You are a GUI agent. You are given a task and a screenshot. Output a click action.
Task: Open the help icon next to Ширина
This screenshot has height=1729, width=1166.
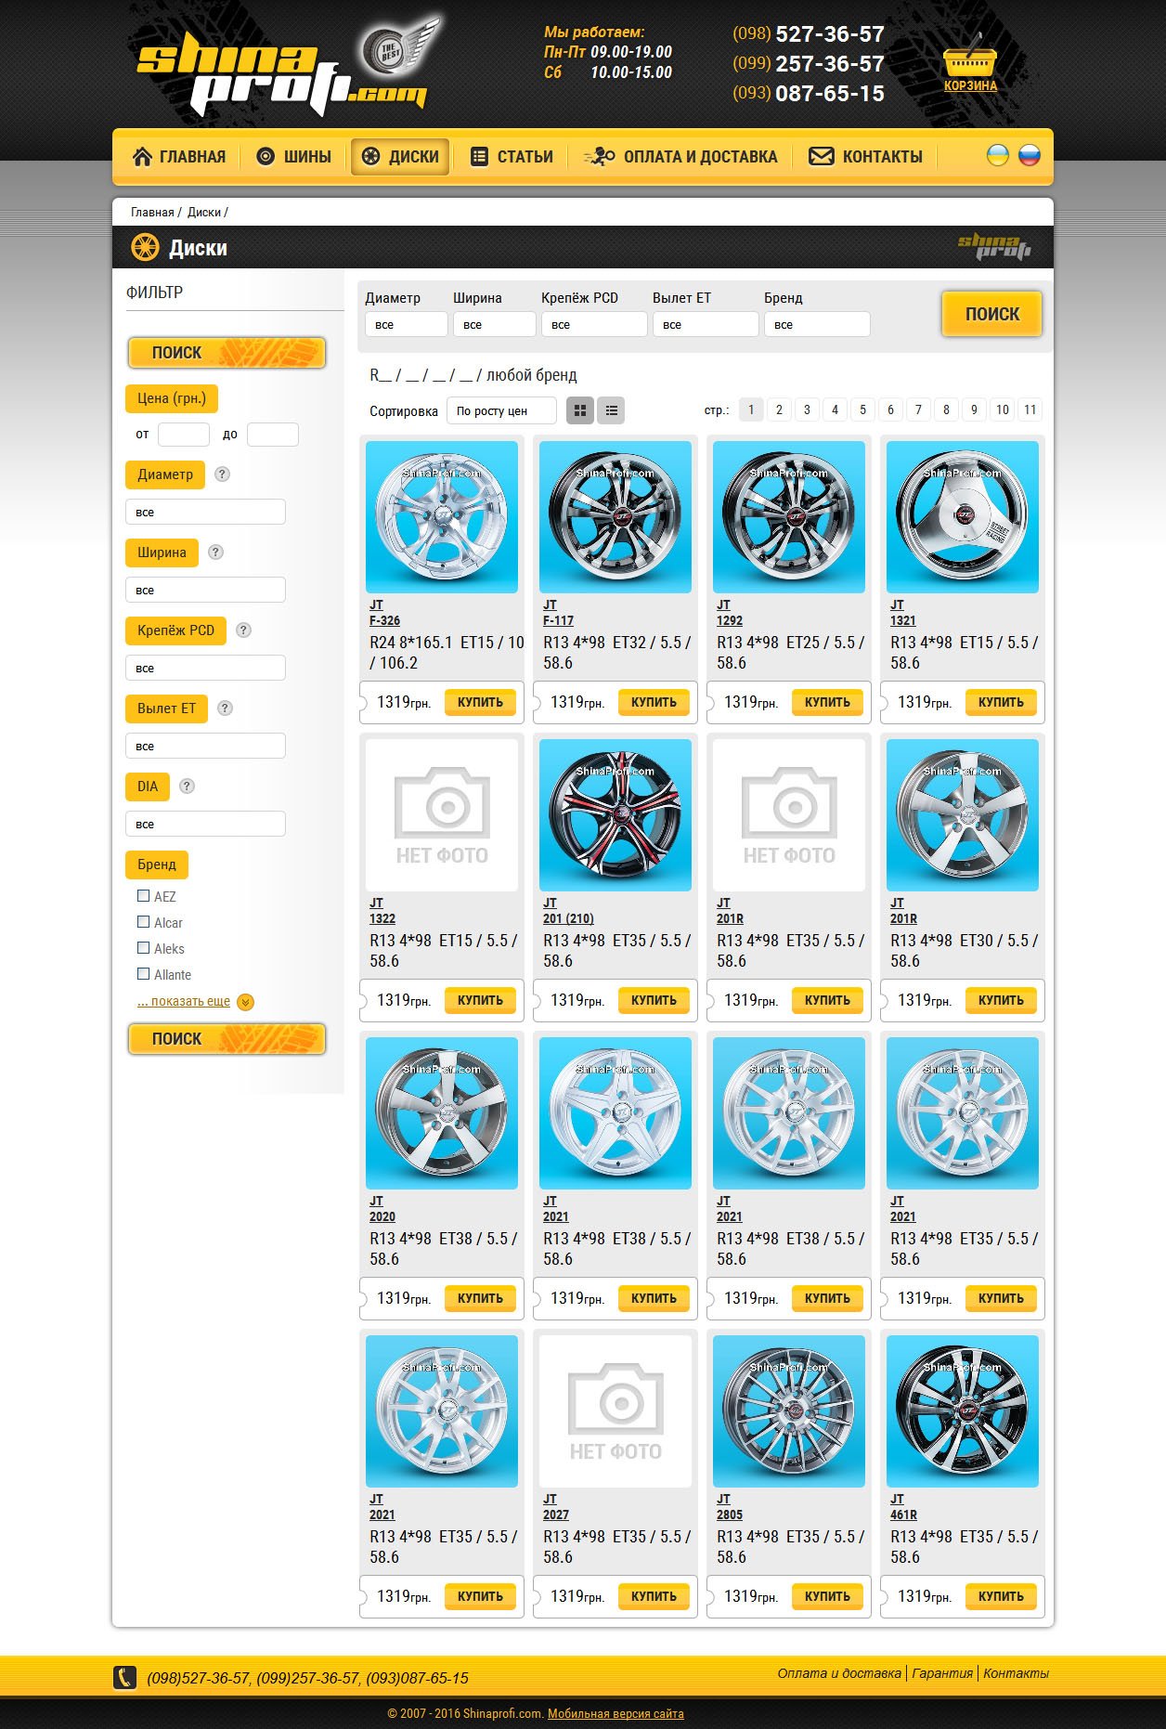click(215, 552)
